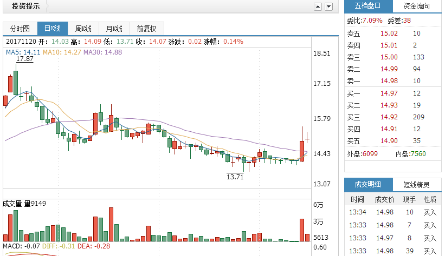Click the up arrow in 投资提示 header
Image resolution: width=445 pixels, height=256 pixels.
point(318,6)
